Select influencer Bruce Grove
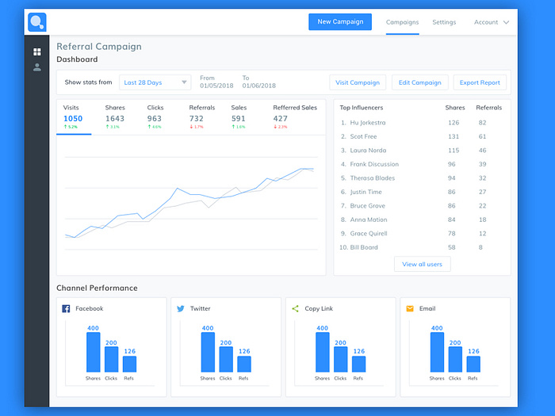 point(367,206)
